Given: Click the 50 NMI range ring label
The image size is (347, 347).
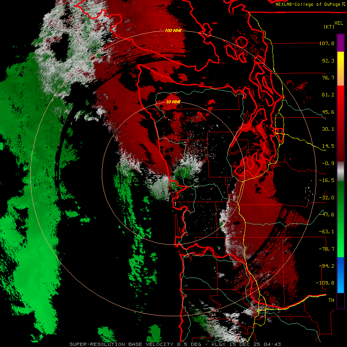Looking at the screenshot, I should click(173, 102).
